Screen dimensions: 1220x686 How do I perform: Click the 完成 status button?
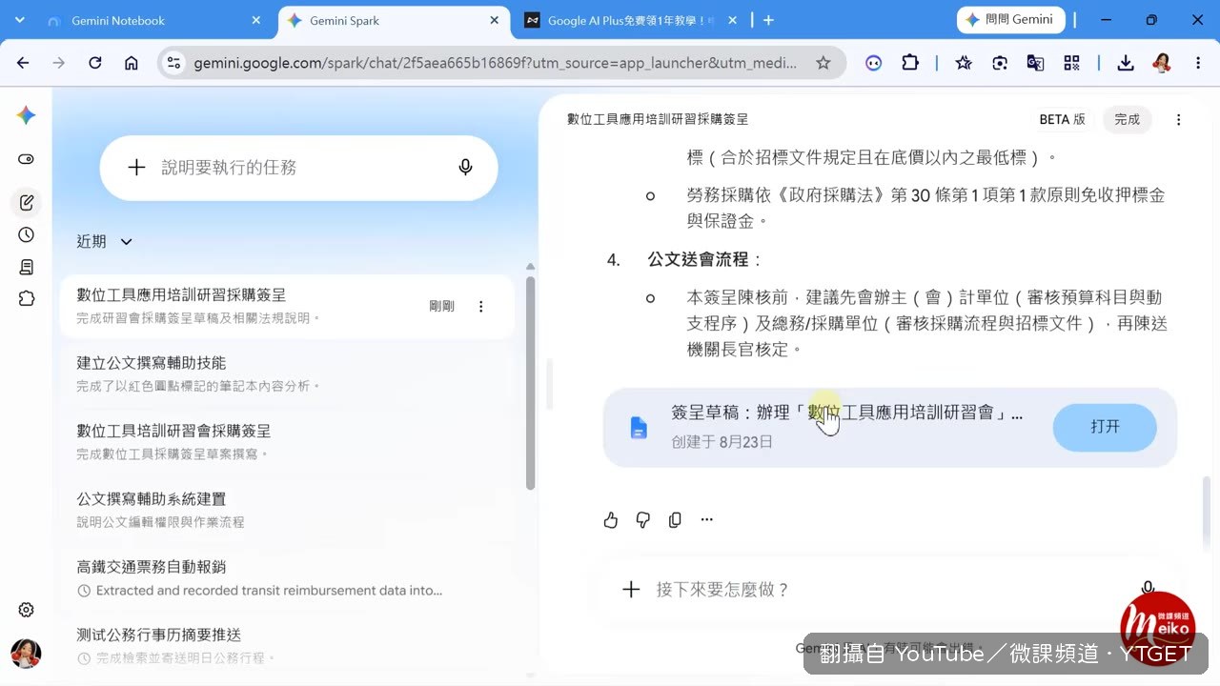point(1128,120)
